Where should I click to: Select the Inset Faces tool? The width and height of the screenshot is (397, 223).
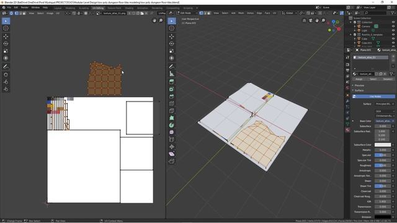tap(172, 89)
